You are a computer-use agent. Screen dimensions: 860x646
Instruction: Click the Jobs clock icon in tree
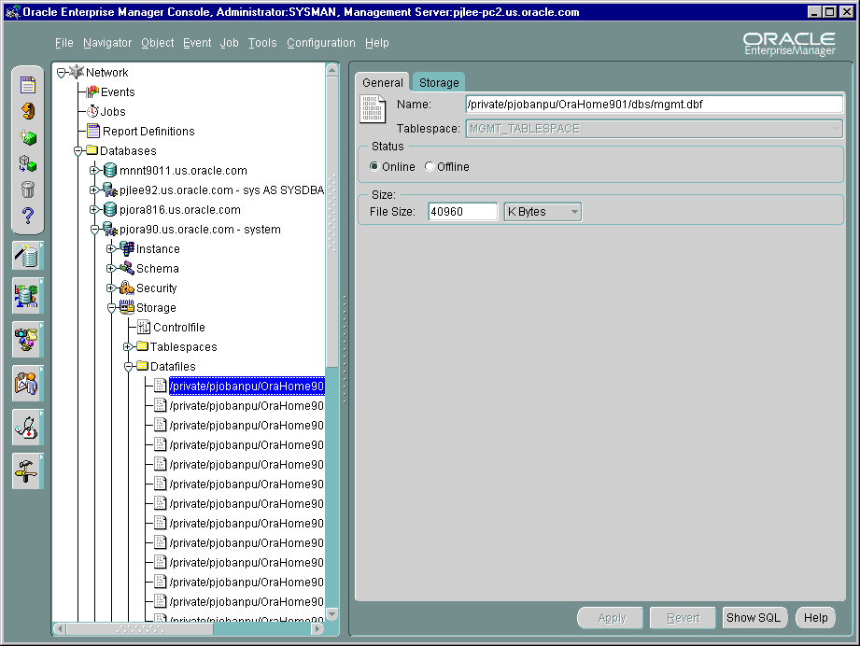pyautogui.click(x=92, y=112)
